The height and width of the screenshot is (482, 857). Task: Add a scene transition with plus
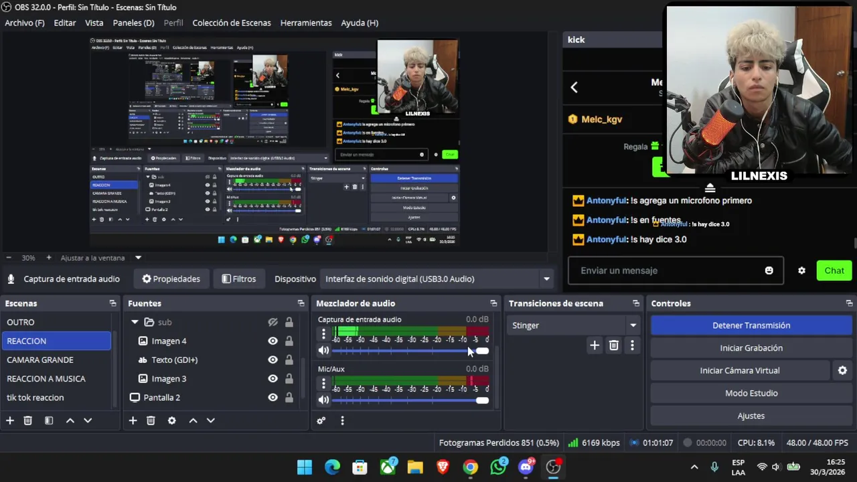click(x=595, y=345)
